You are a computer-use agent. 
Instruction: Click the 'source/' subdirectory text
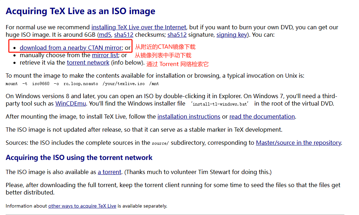click(x=160, y=143)
